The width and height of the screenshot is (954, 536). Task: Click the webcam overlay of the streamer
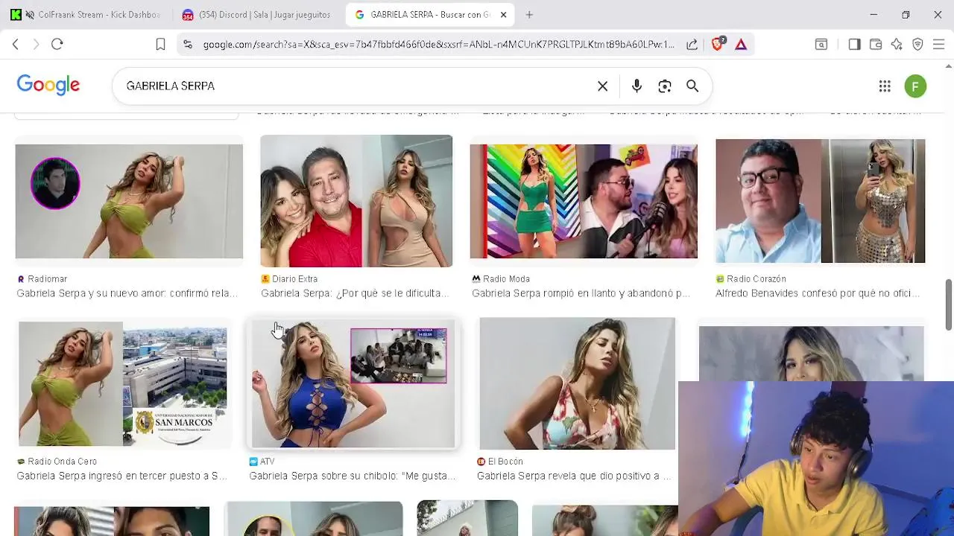816,459
